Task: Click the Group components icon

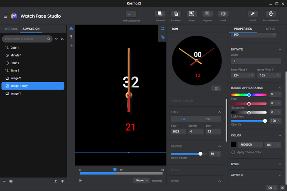Action: pos(191,14)
